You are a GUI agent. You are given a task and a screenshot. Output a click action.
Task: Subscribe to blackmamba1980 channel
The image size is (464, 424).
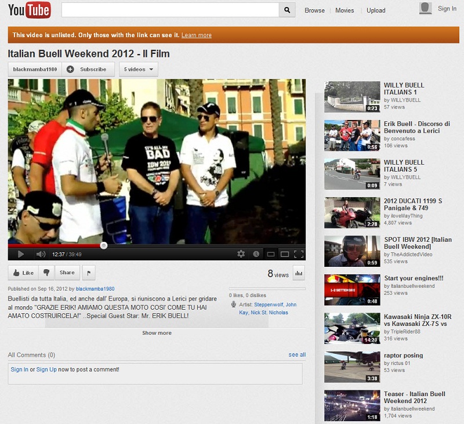click(88, 69)
